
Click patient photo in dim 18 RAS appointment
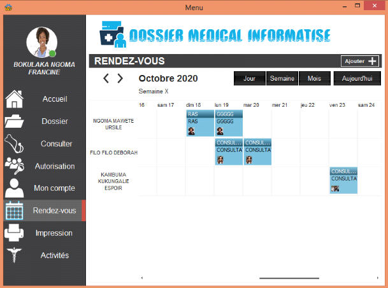point(191,131)
